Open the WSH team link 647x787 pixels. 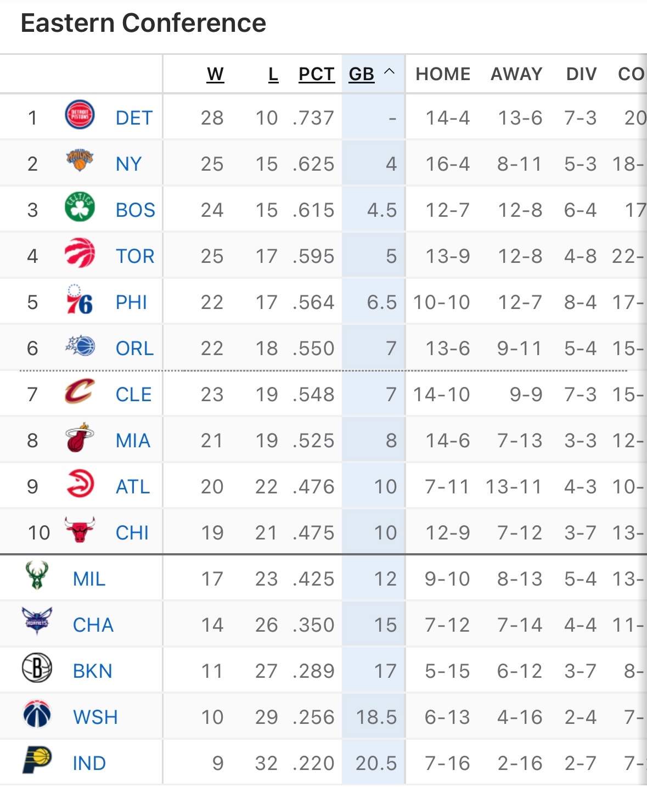(x=95, y=717)
